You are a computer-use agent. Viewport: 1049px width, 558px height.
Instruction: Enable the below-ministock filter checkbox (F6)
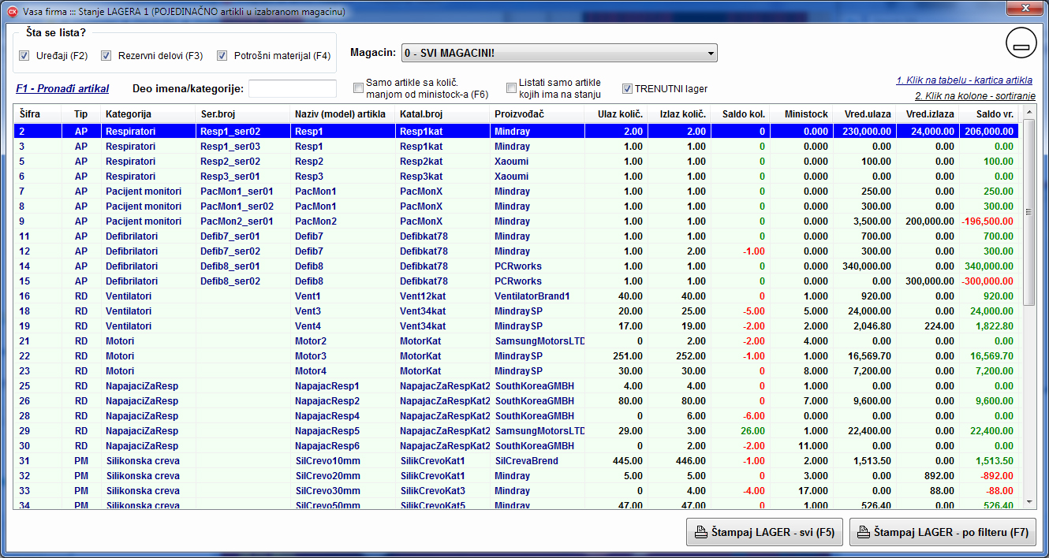359,88
